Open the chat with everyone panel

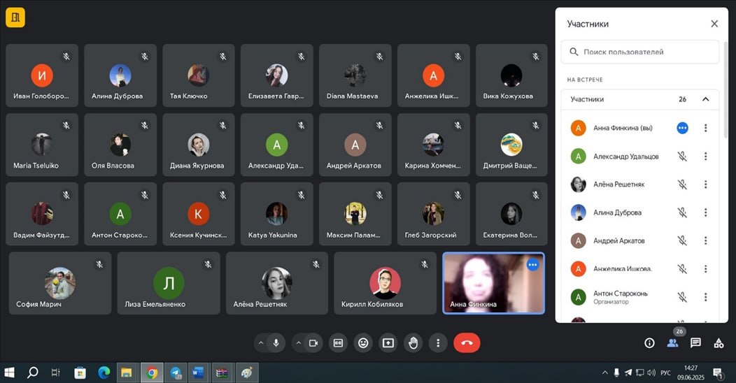click(x=695, y=342)
